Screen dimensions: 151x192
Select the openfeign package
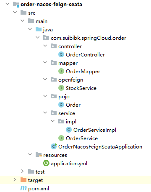point(70,80)
